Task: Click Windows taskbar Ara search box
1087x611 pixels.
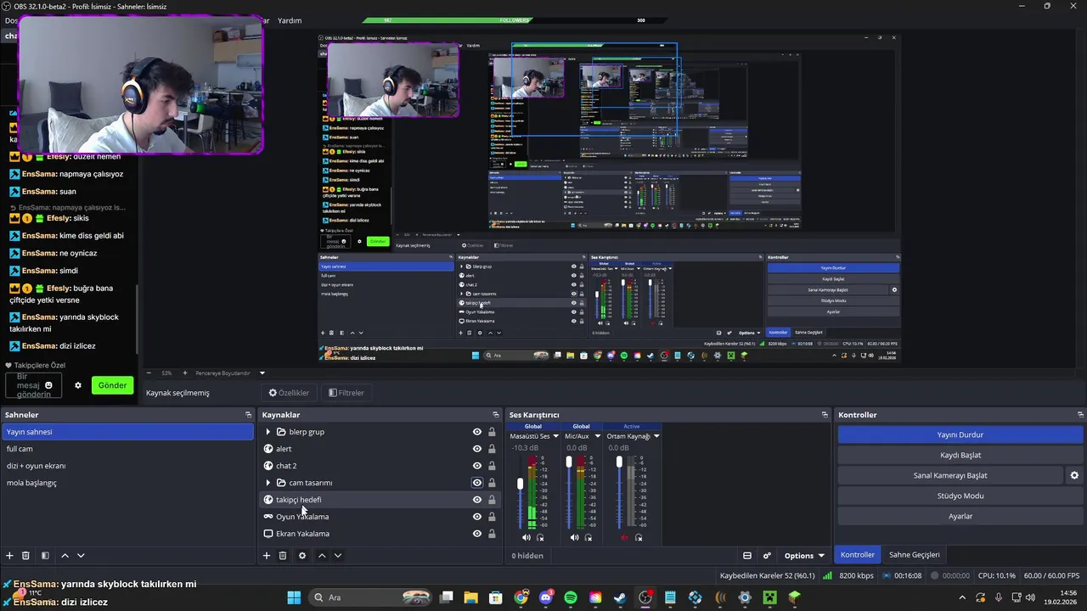Action: [x=369, y=597]
